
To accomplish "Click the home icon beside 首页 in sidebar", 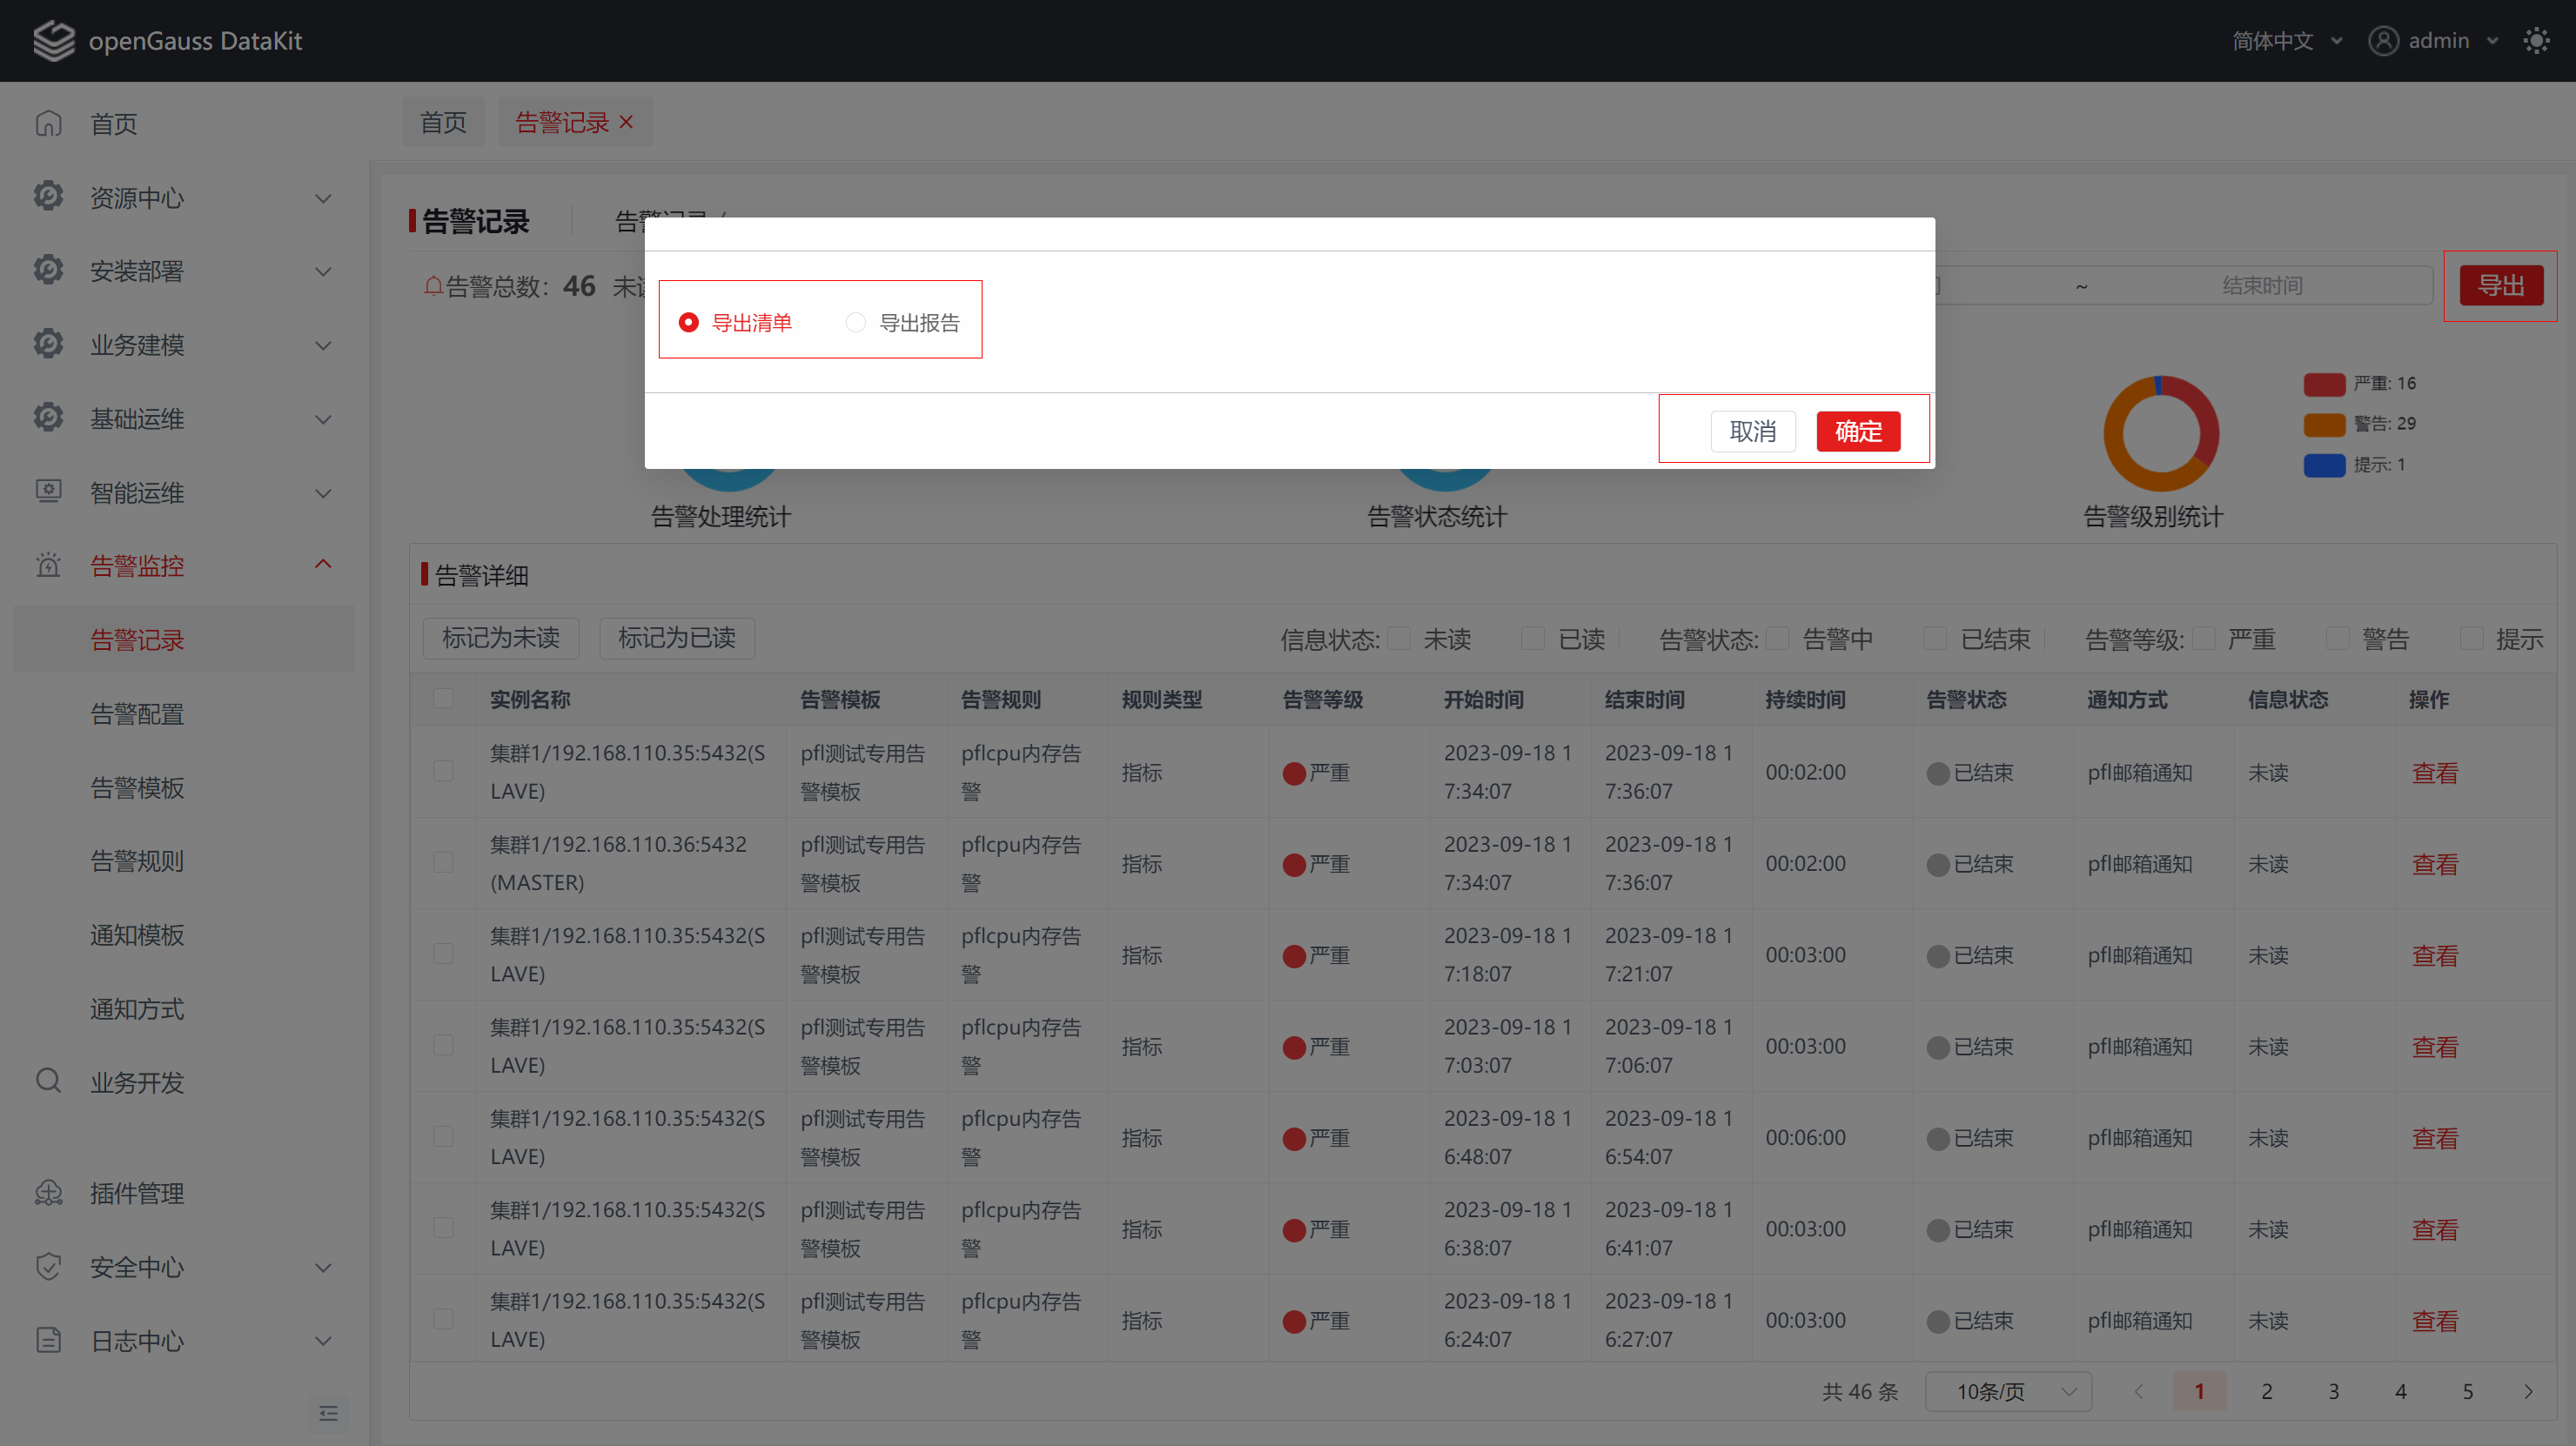I will 48,124.
